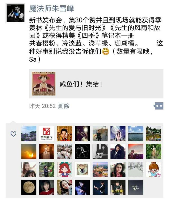Delete the post via 删除
This screenshot has width=169, height=201.
[64, 106]
